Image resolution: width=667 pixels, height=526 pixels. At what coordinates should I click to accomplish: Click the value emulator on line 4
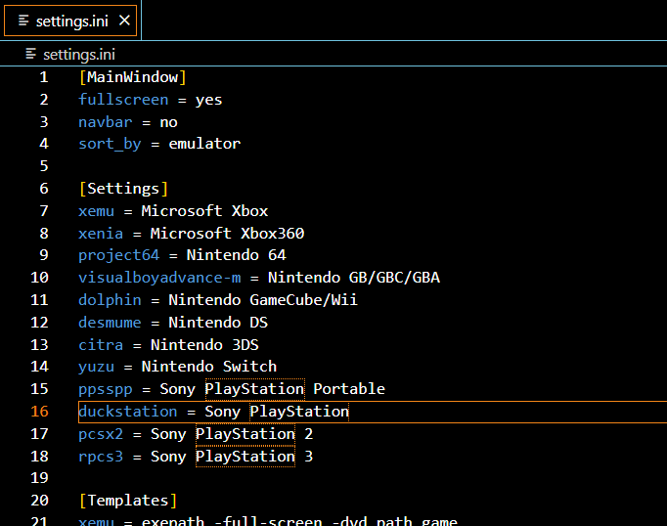[204, 144]
